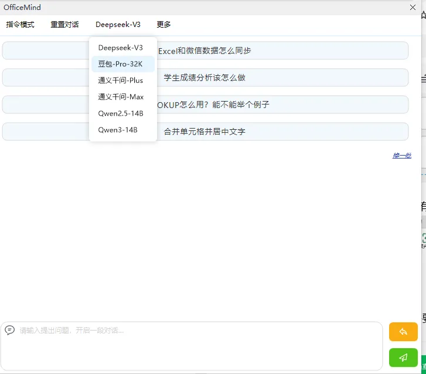Click suggestion 学生成绩分析该怎么做
This screenshot has width=426, height=374.
coord(206,78)
